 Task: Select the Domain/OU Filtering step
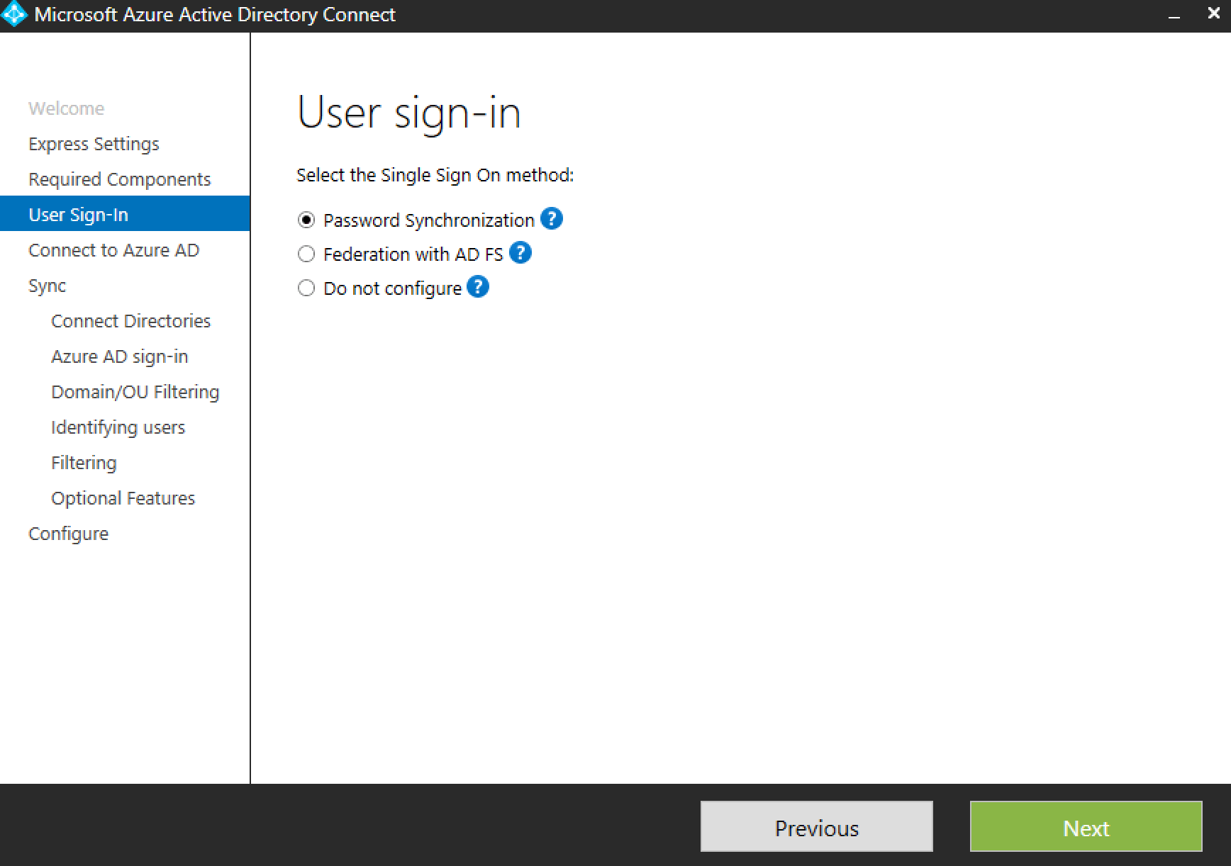coord(135,391)
